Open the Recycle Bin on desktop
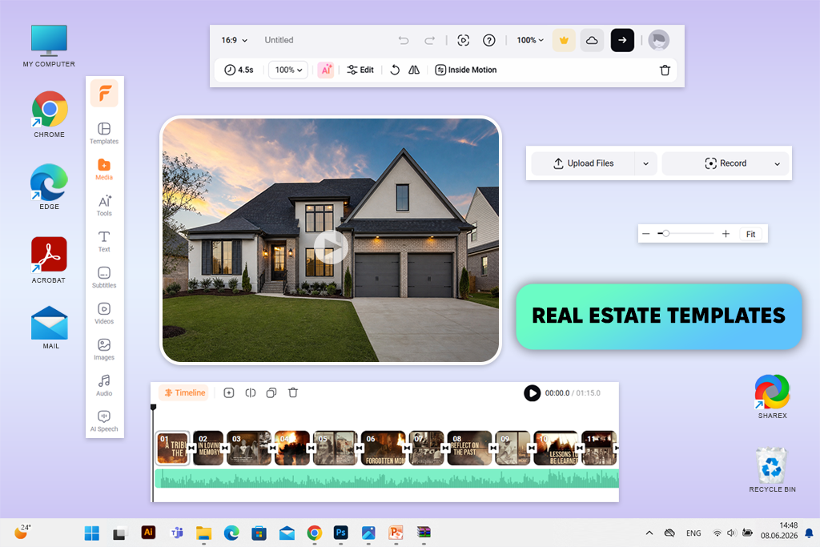This screenshot has height=547, width=820. click(772, 469)
